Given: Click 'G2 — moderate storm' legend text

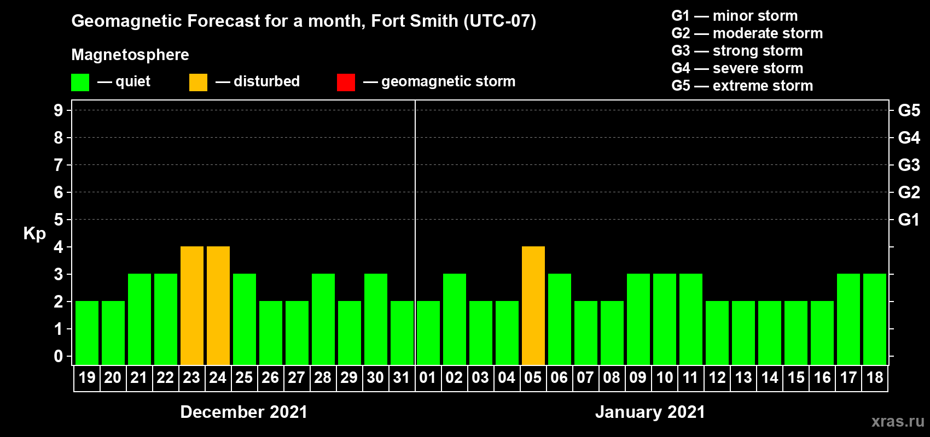Looking at the screenshot, I should coord(747,33).
